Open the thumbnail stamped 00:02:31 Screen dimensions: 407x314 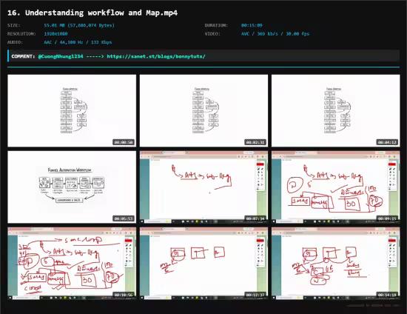203,110
